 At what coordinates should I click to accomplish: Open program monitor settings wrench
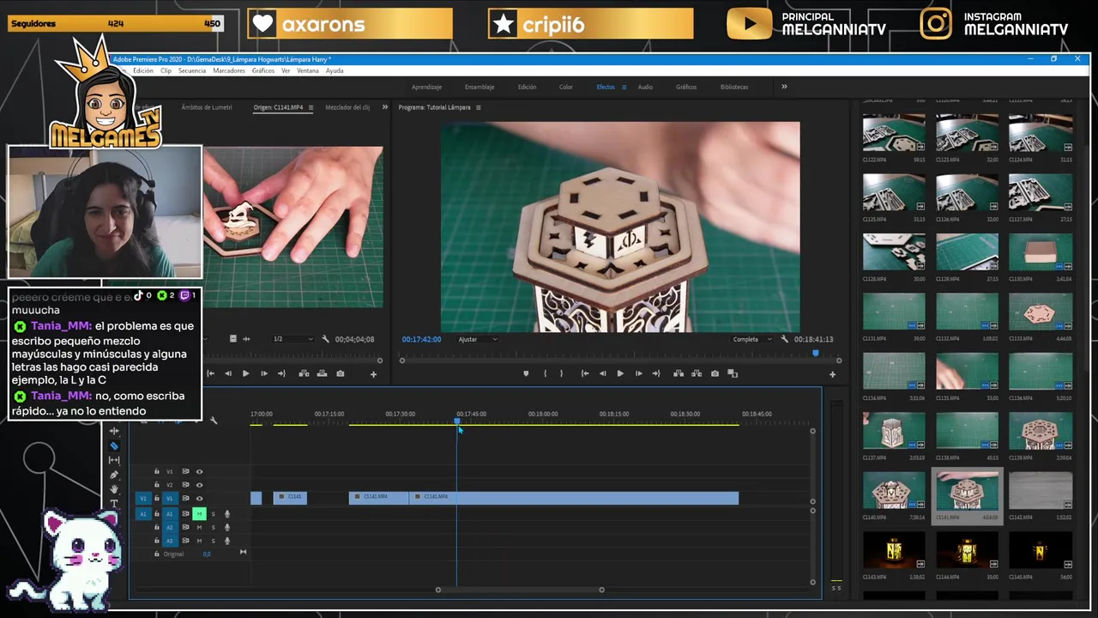(784, 339)
